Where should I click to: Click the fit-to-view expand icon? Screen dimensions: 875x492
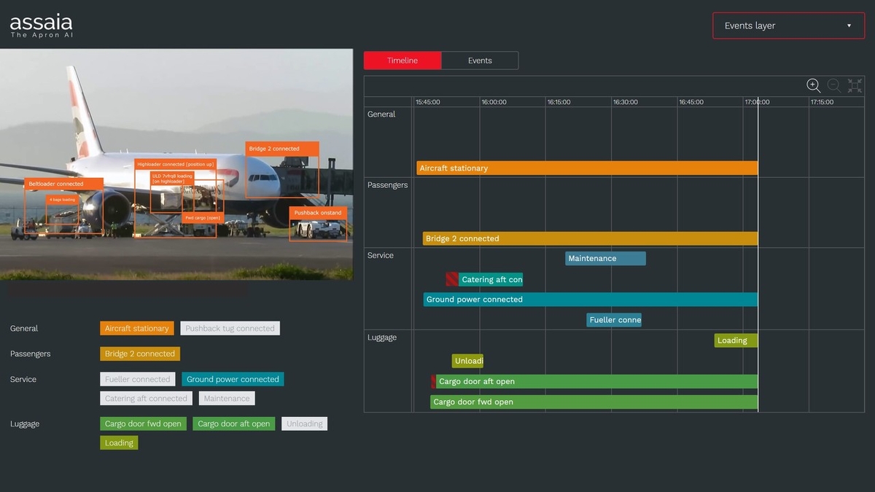[x=855, y=86]
